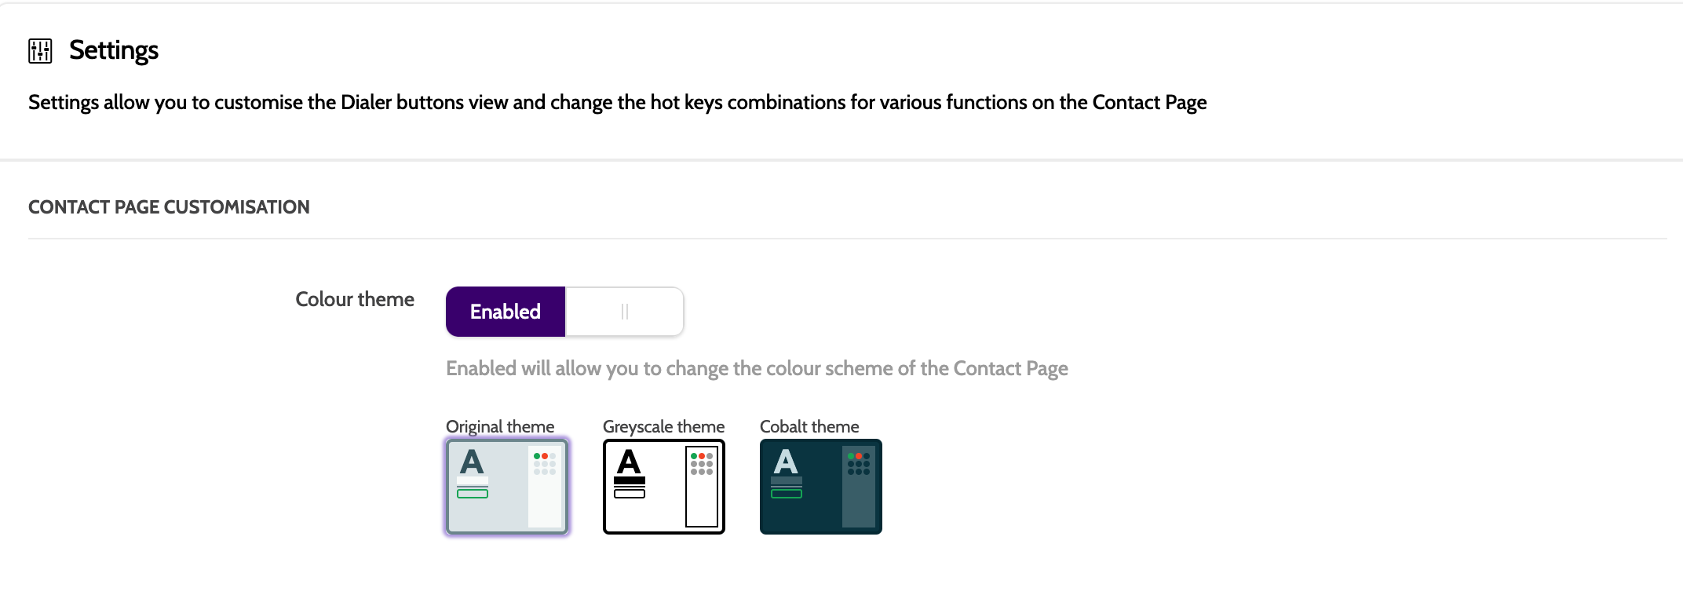Image resolution: width=1683 pixels, height=595 pixels.
Task: Click the colour scheme helper text
Action: 757,368
